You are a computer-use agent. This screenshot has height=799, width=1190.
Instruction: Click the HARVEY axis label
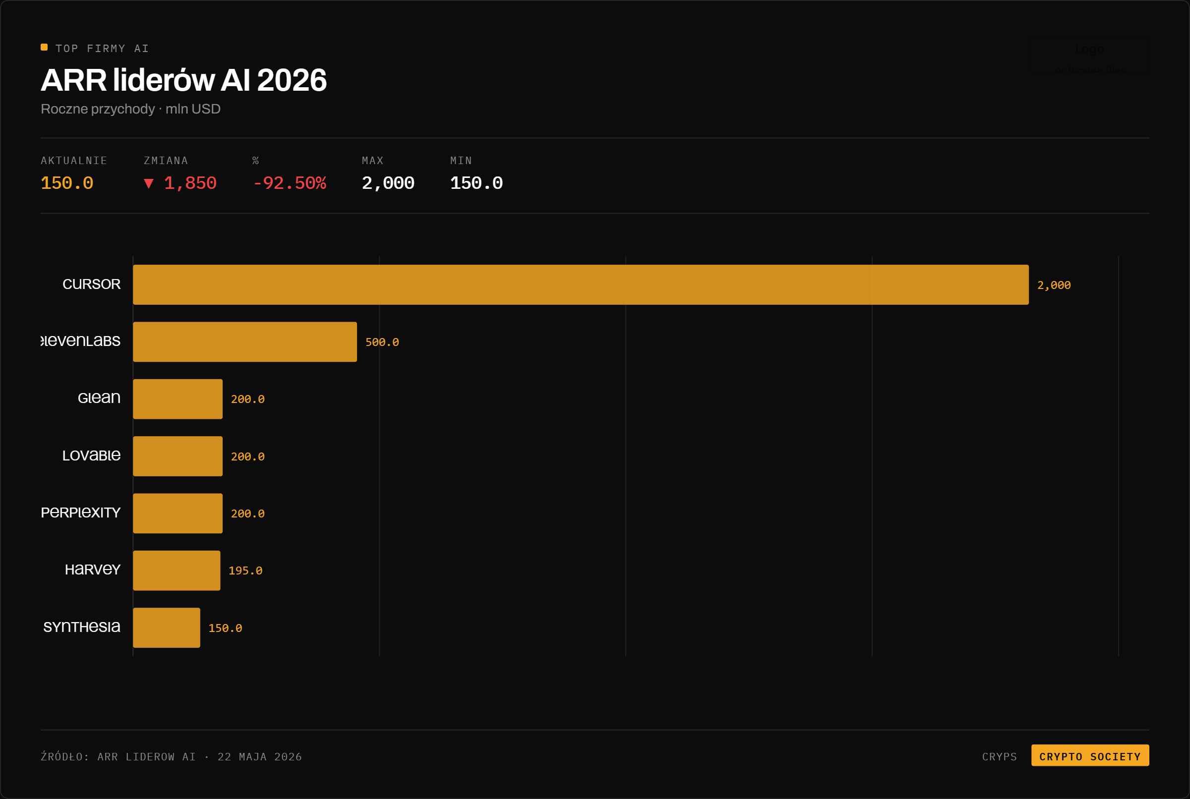click(x=93, y=570)
